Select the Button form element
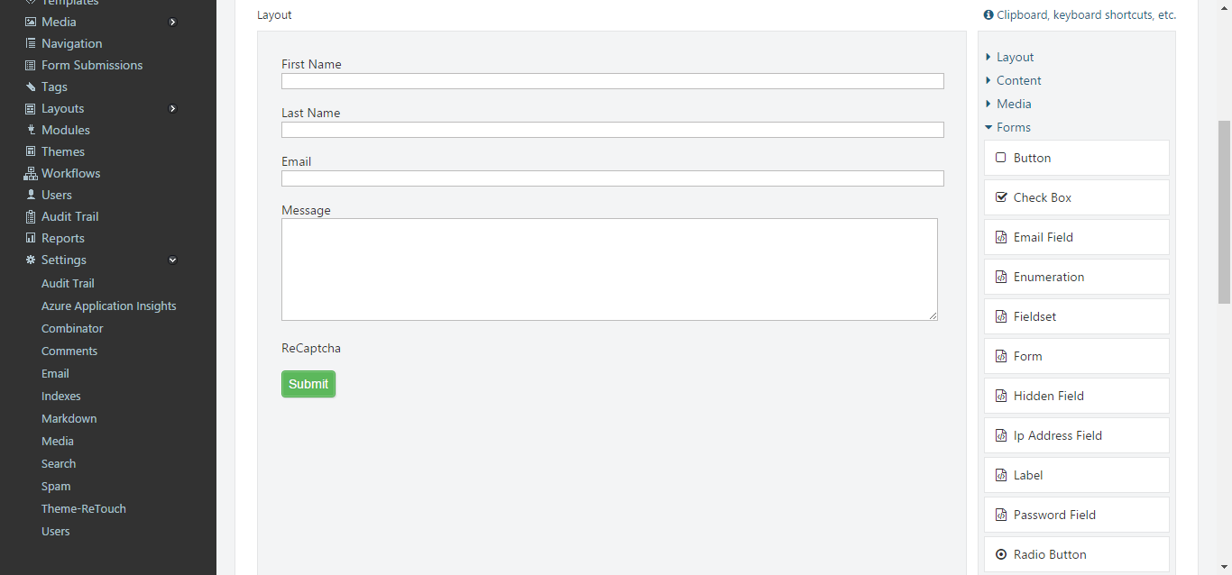 click(1077, 158)
